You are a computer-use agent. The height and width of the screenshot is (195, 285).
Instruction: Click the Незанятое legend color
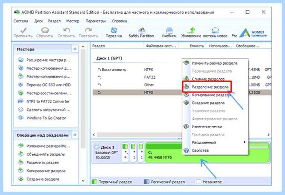[x=199, y=182]
